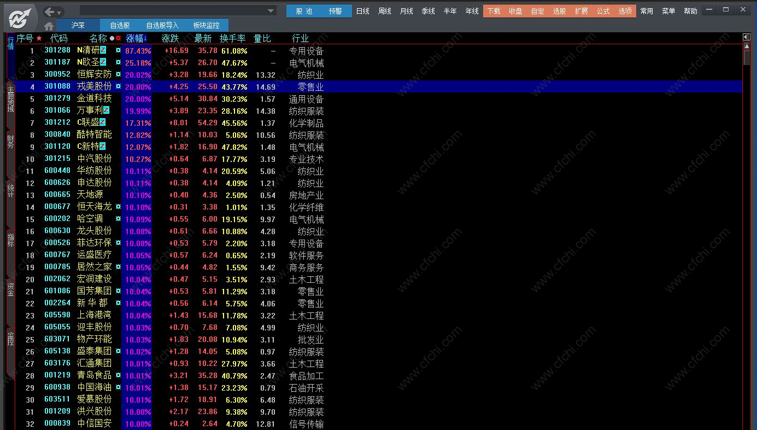Screen dimensions: 757x430
Task: Select the 季线 period
Action: [429, 11]
